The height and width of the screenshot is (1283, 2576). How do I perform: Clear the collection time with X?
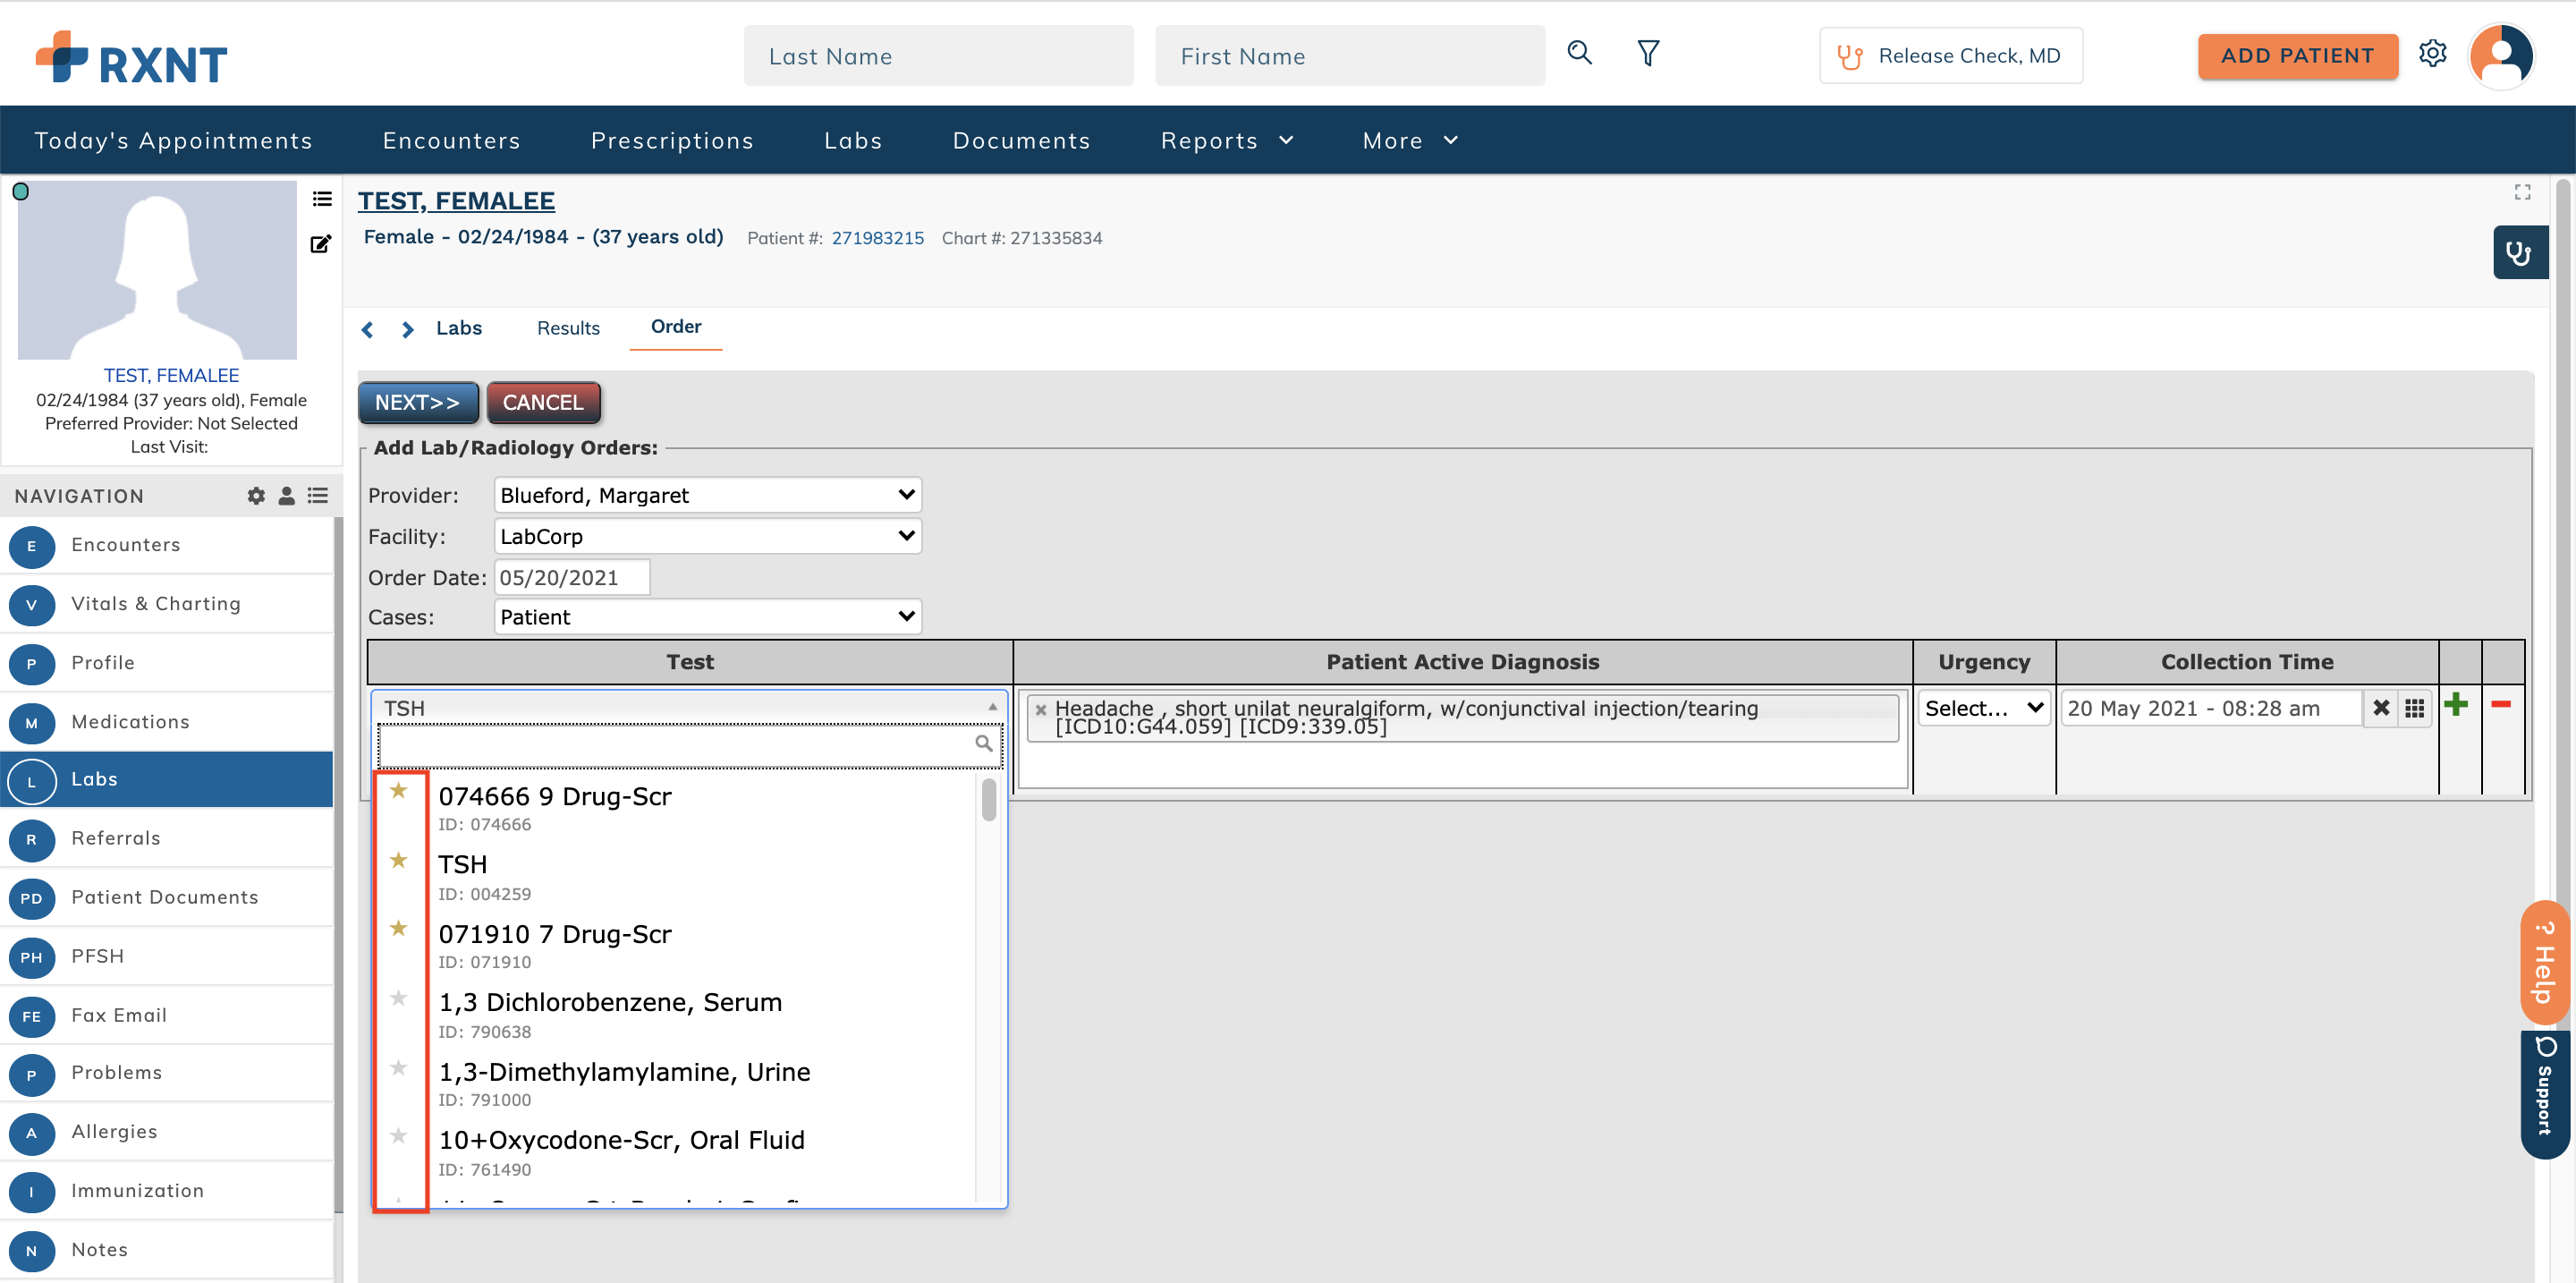[2381, 708]
